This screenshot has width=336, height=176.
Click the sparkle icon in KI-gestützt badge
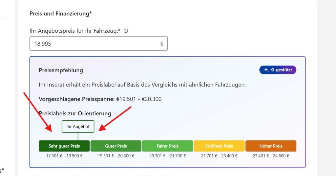[266, 70]
